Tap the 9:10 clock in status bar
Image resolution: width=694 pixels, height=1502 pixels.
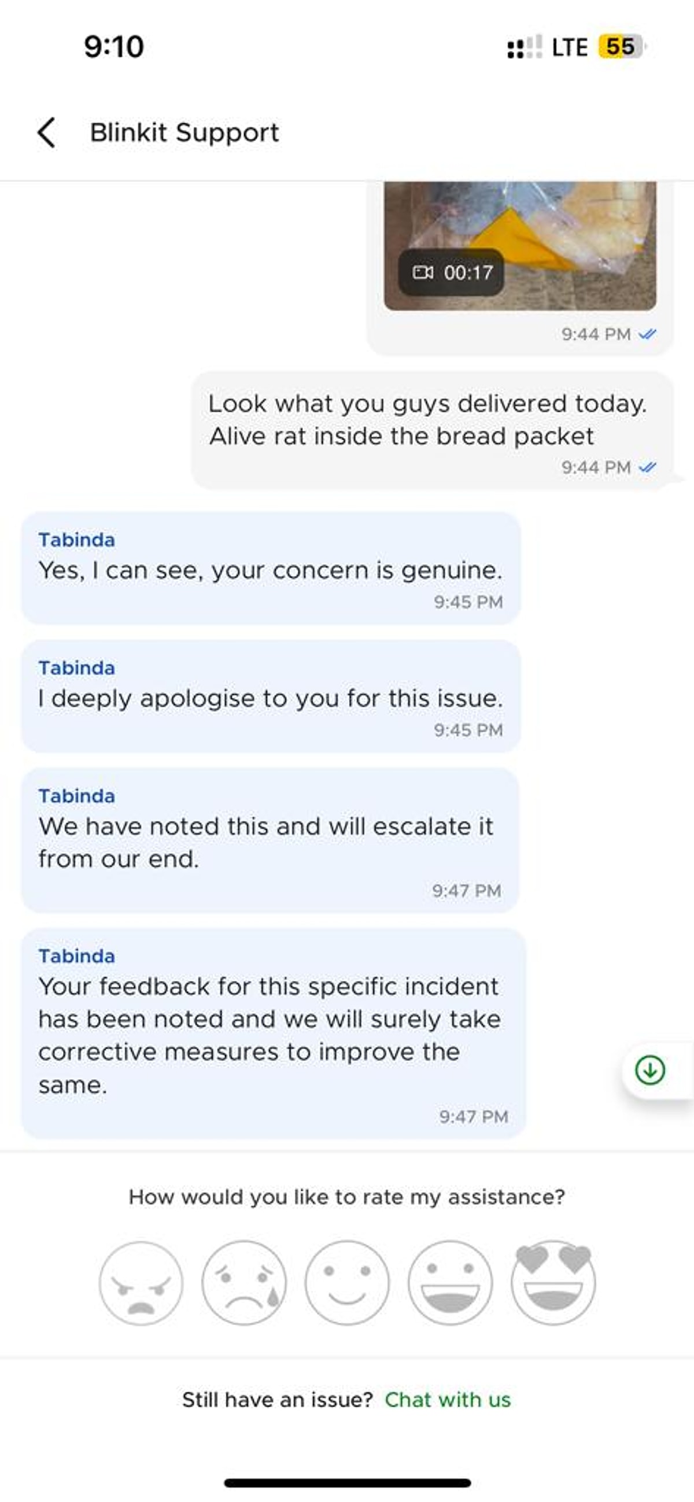114,47
